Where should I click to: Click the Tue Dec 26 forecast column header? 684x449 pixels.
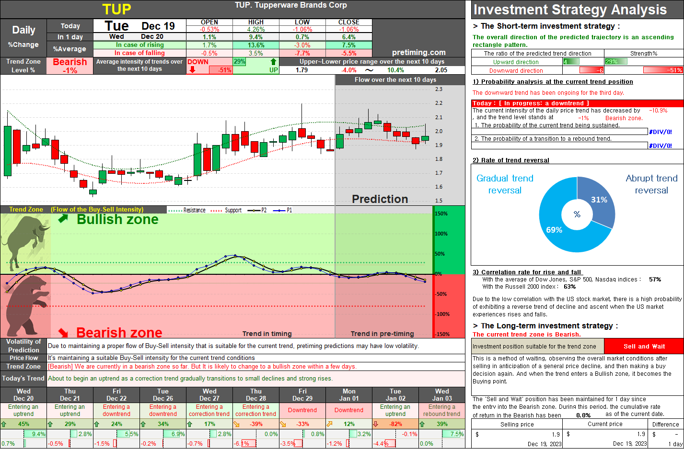point(163,395)
